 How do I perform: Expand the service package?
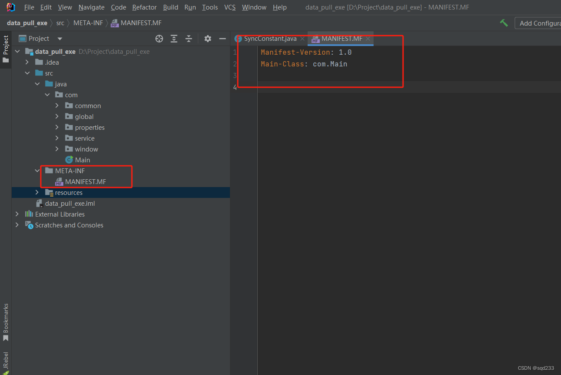point(57,138)
